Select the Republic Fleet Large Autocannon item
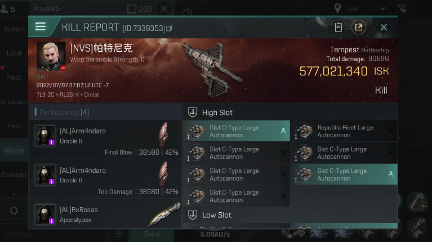The width and height of the screenshot is (432, 242). click(344, 131)
